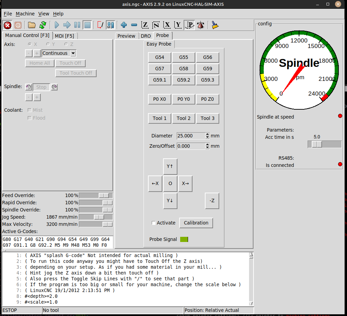Toggle the Emergency Stop toolbar icon
347x316 pixels.
[8, 25]
